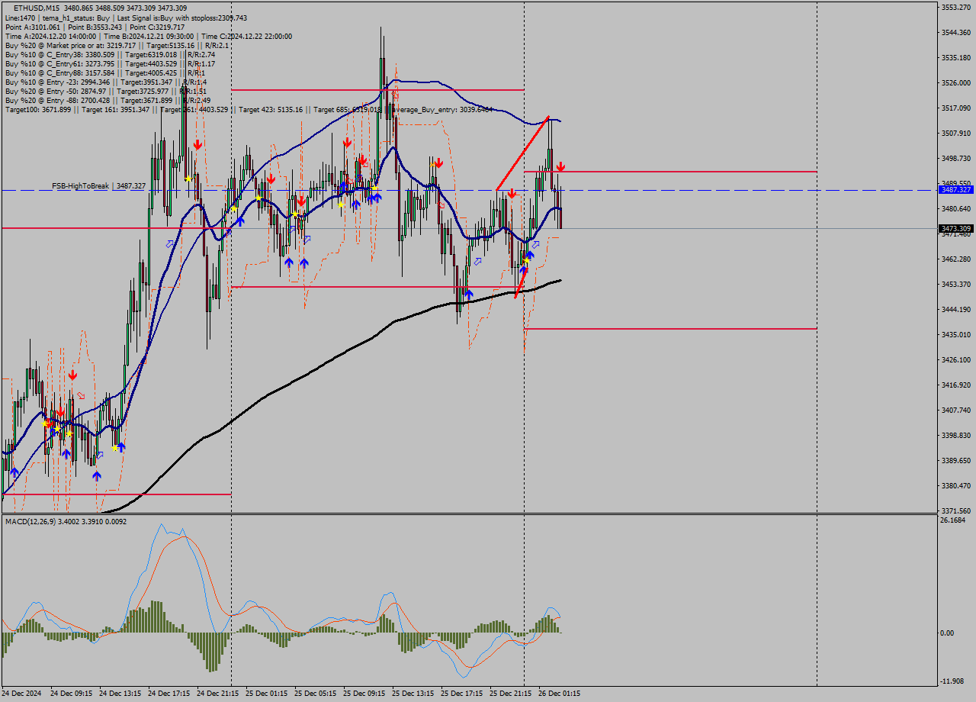The height and width of the screenshot is (702, 976).
Task: Click the MACD scale value -11.908
Action: [x=954, y=681]
